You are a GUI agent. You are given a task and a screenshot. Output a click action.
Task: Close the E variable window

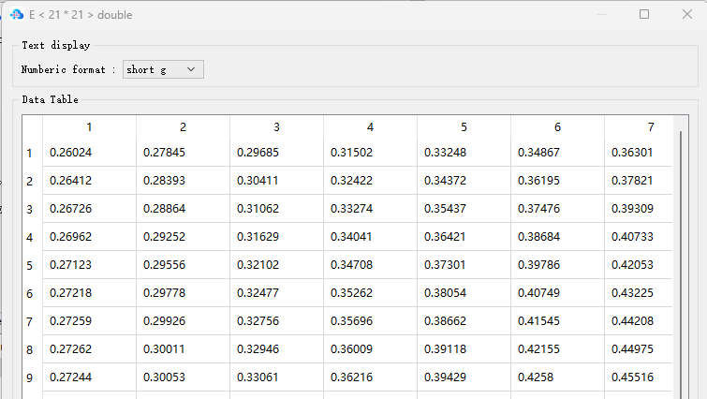tap(687, 14)
